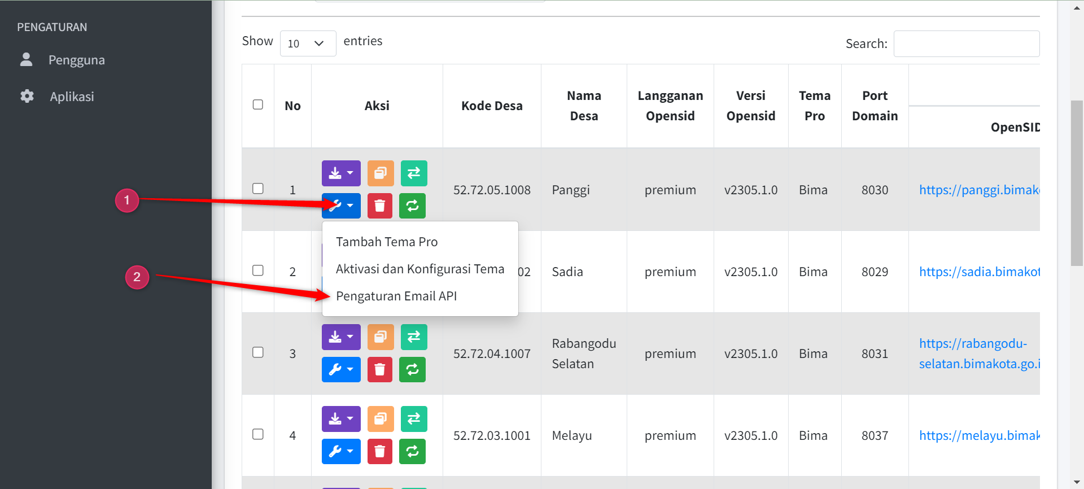Click the Aplikasi gear icon
The width and height of the screenshot is (1084, 489).
pos(27,96)
